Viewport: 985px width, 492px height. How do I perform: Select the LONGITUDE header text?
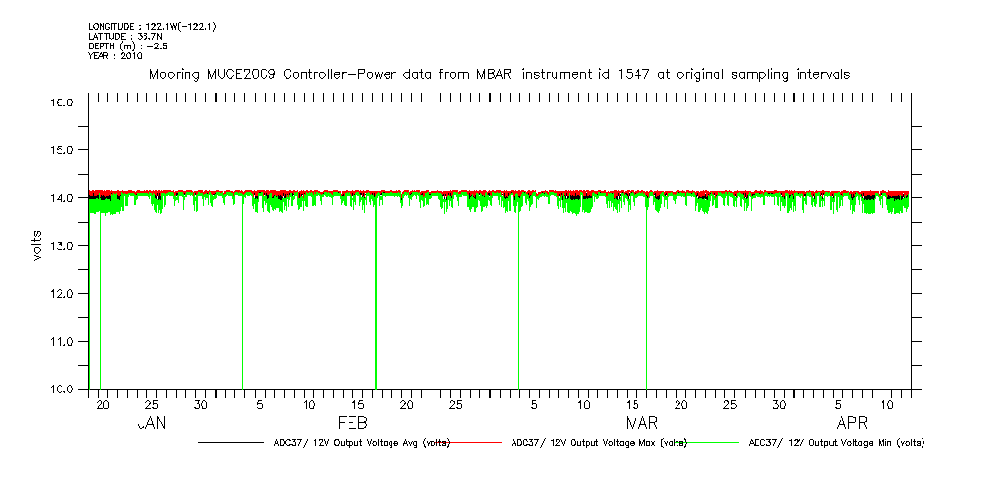(x=151, y=26)
